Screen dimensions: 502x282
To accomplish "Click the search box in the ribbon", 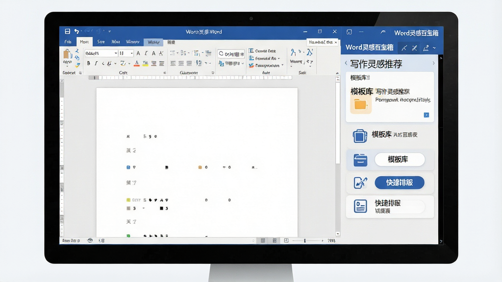I will (231, 54).
